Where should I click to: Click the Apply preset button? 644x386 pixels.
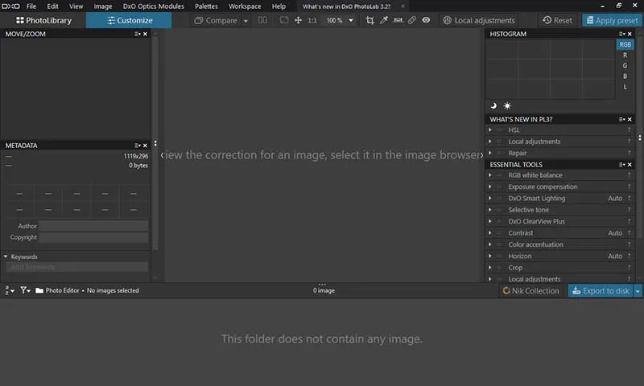tap(612, 20)
